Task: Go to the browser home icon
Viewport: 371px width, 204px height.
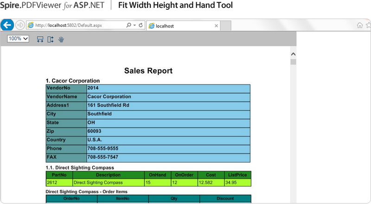Action: [360, 25]
